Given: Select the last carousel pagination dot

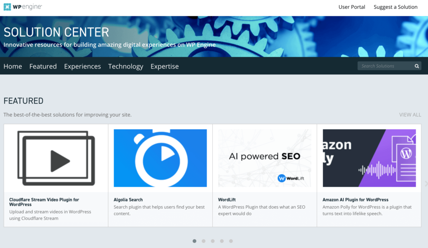Looking at the screenshot, I should tap(231, 241).
